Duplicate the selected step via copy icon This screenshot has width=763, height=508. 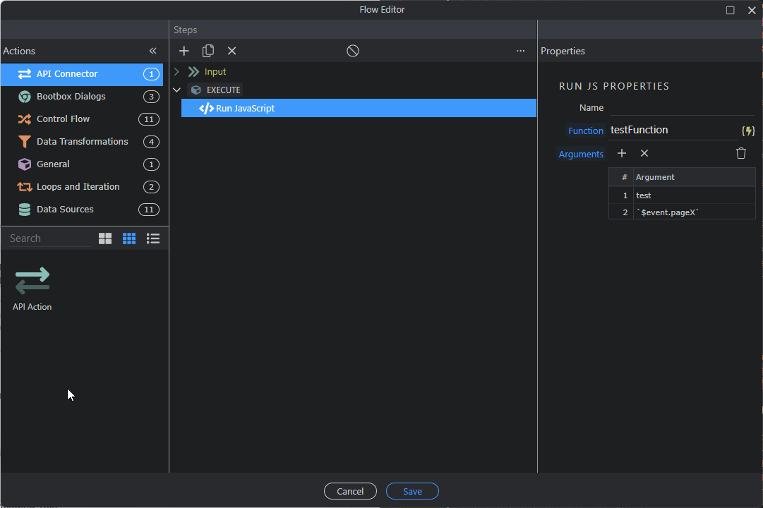pyautogui.click(x=208, y=51)
